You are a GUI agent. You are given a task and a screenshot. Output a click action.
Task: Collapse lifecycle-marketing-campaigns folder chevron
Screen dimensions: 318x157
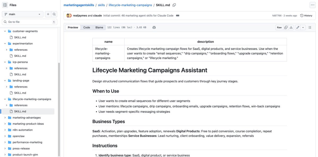pyautogui.click(x=5, y=99)
